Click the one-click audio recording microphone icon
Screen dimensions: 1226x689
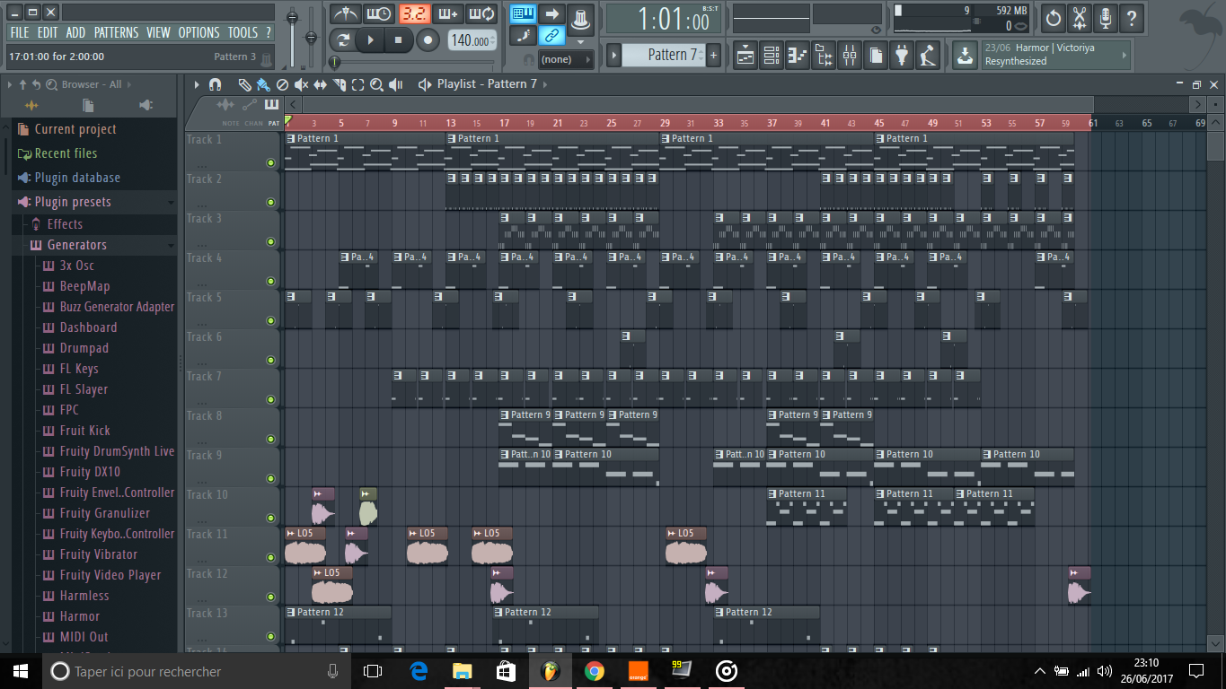pyautogui.click(x=1106, y=17)
